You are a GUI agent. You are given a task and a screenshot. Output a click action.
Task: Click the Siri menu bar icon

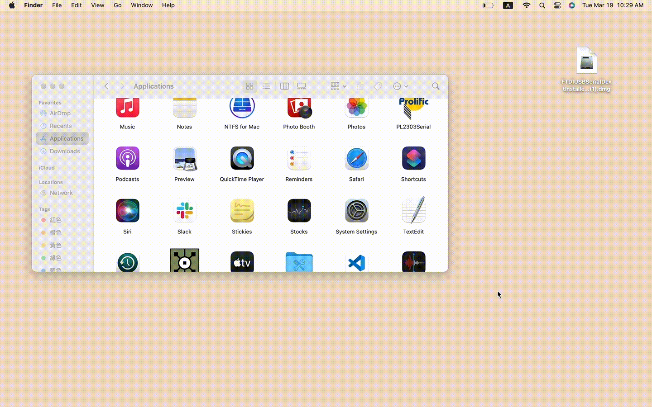(572, 5)
